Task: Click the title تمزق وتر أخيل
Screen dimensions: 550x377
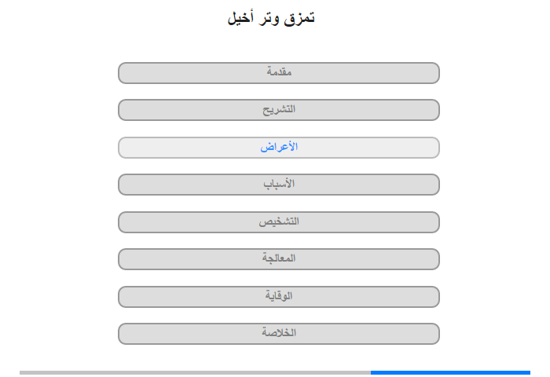Action: point(271,17)
